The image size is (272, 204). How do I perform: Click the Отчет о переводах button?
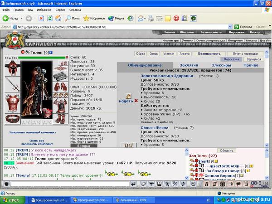245,53
